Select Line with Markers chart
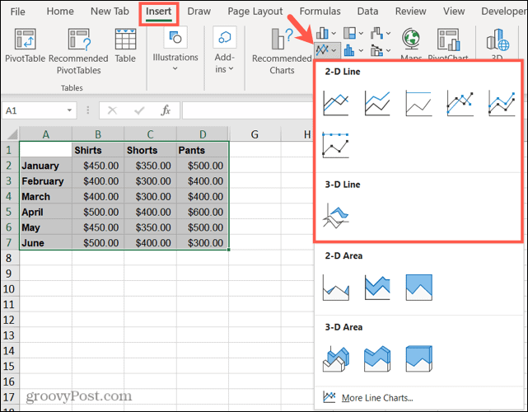528x412 pixels. pyautogui.click(x=460, y=103)
